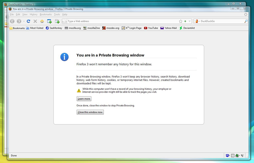Open the DeviantArt bookmark
This screenshot has height=163, width=254.
(187, 28)
